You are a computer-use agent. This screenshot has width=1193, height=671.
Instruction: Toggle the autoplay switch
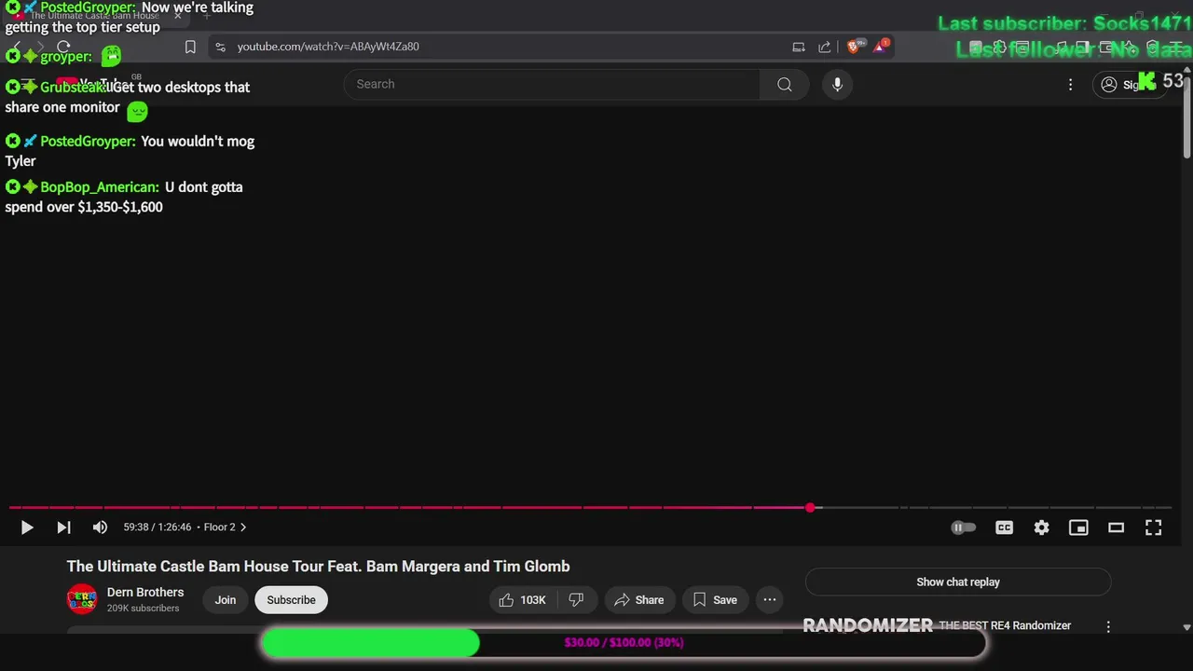pos(963,527)
